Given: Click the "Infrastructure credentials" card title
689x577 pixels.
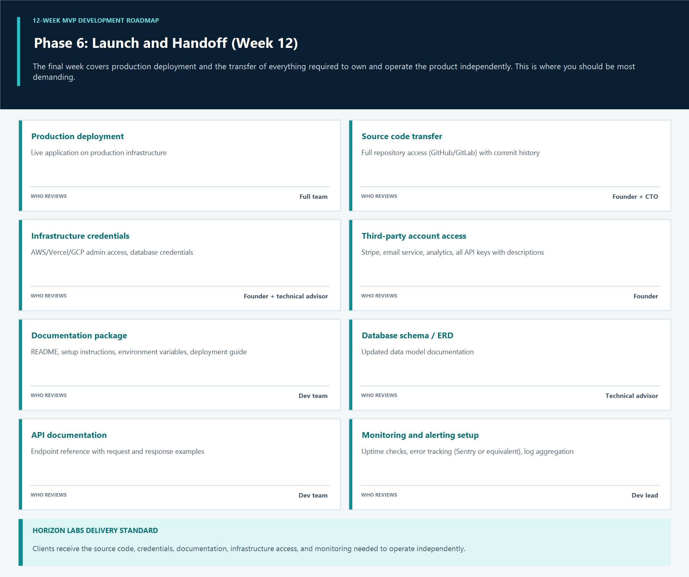Looking at the screenshot, I should pos(80,236).
